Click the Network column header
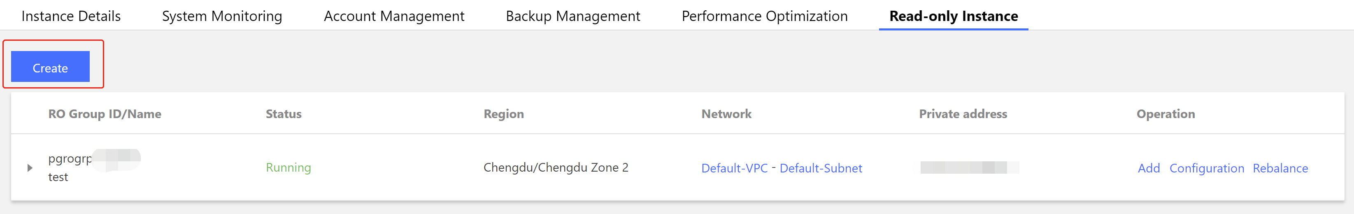The height and width of the screenshot is (214, 1354). click(726, 114)
